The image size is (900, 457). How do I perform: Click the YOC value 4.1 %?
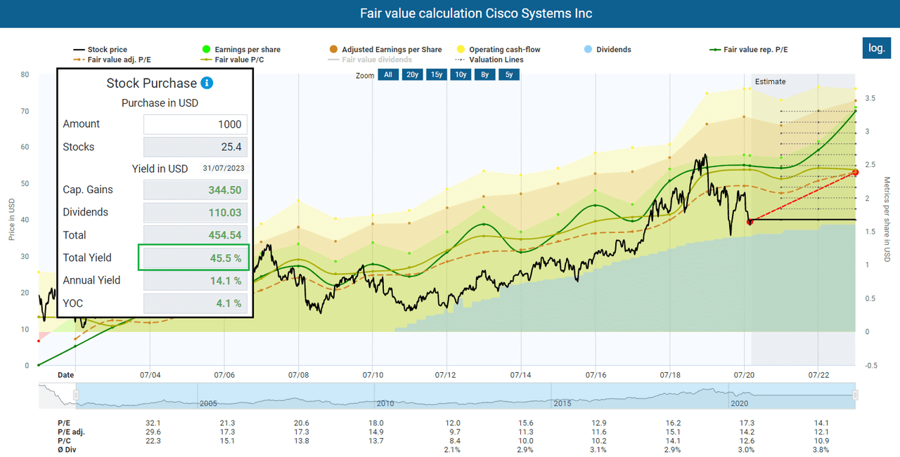[x=195, y=303]
